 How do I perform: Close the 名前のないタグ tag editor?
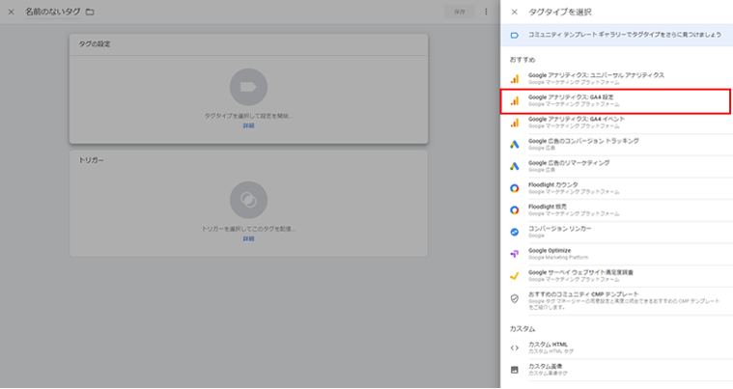pyautogui.click(x=12, y=13)
